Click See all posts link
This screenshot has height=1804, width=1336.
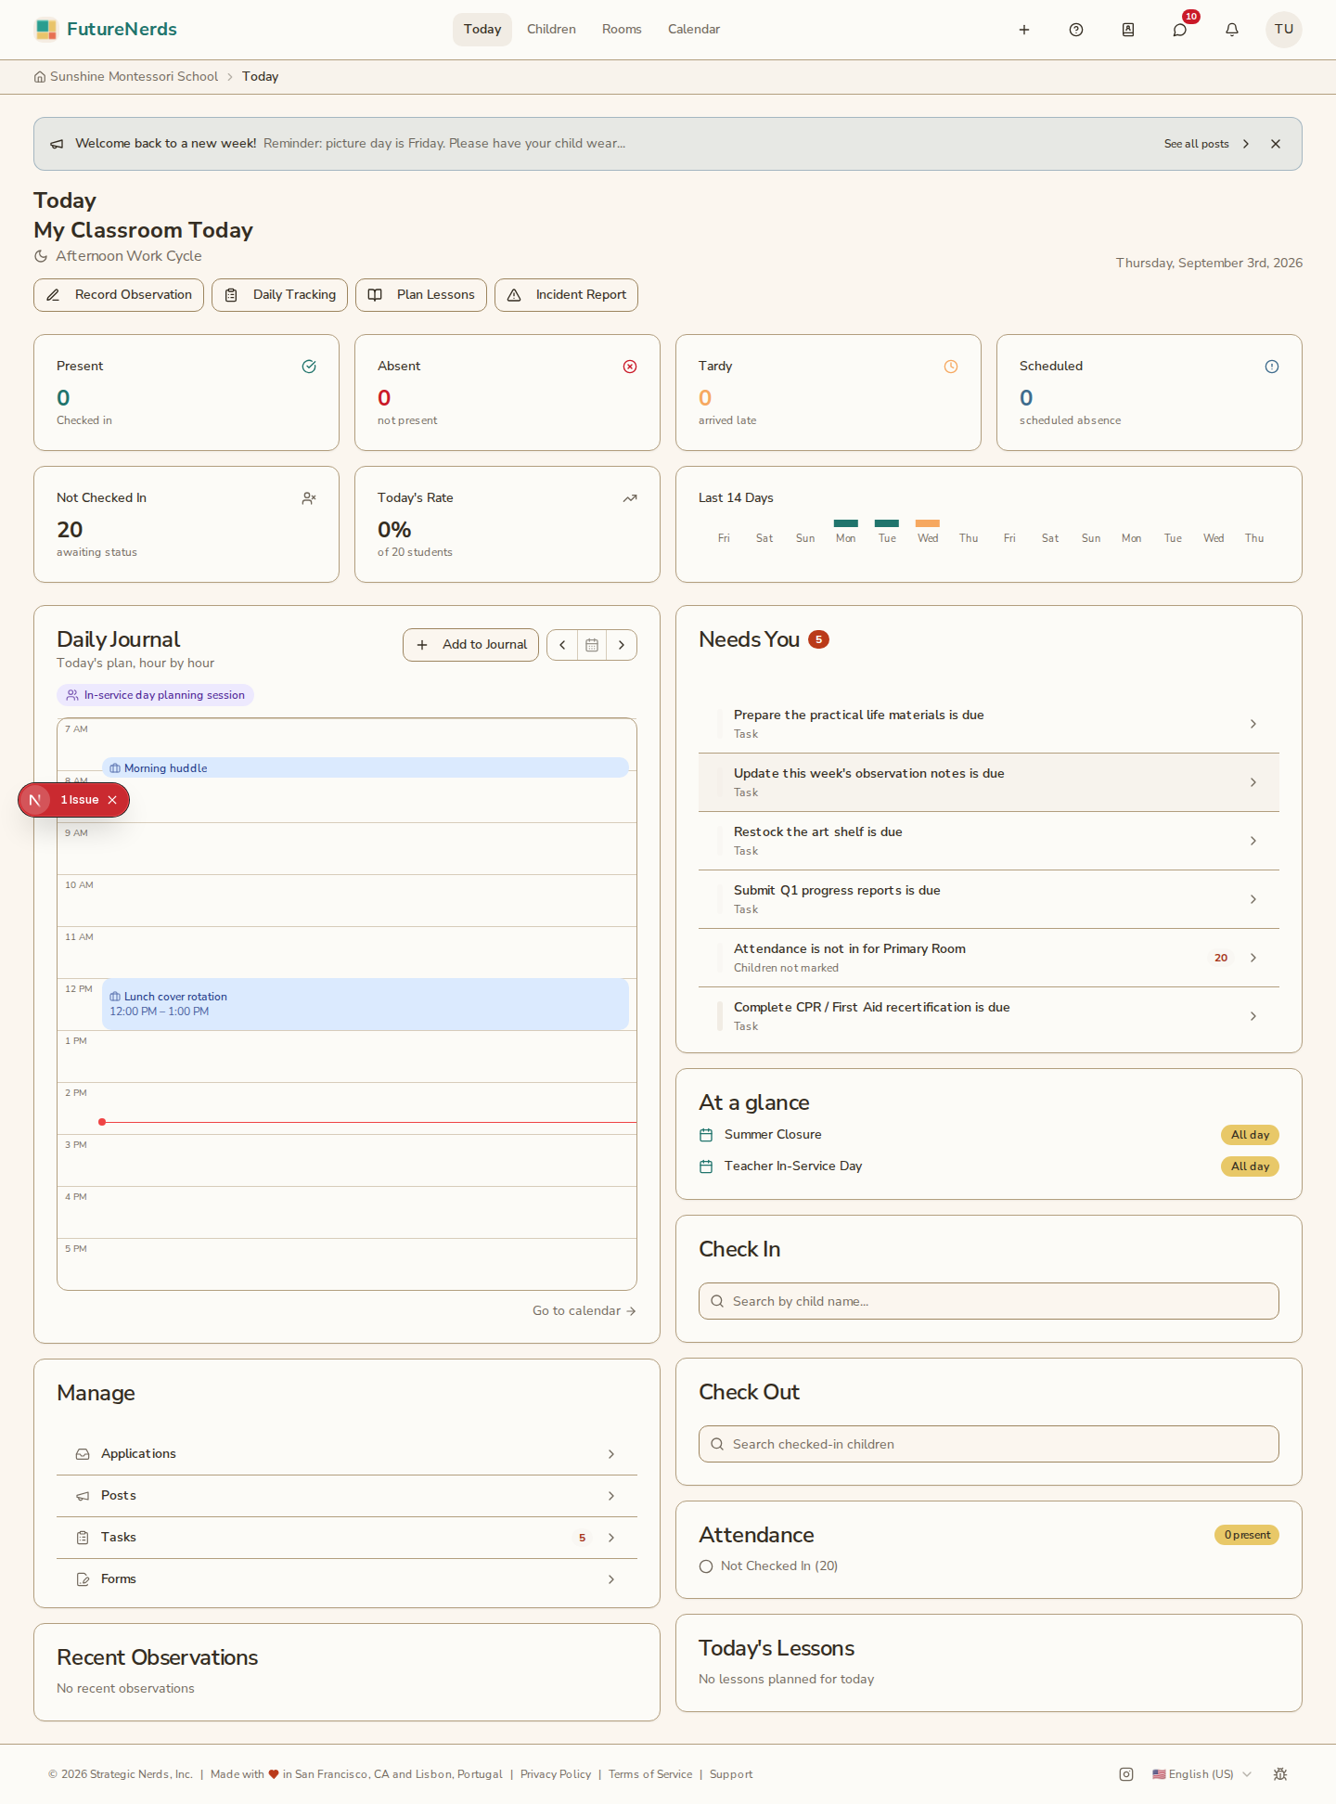(1207, 144)
